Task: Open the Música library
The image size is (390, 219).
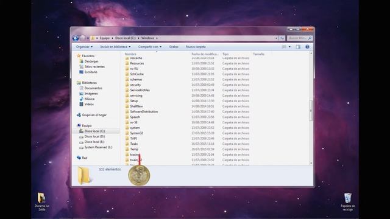Action: pyautogui.click(x=90, y=99)
